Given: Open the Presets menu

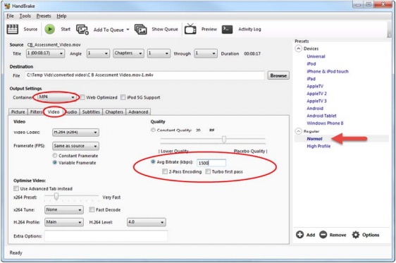Looking at the screenshot, I should (x=44, y=16).
